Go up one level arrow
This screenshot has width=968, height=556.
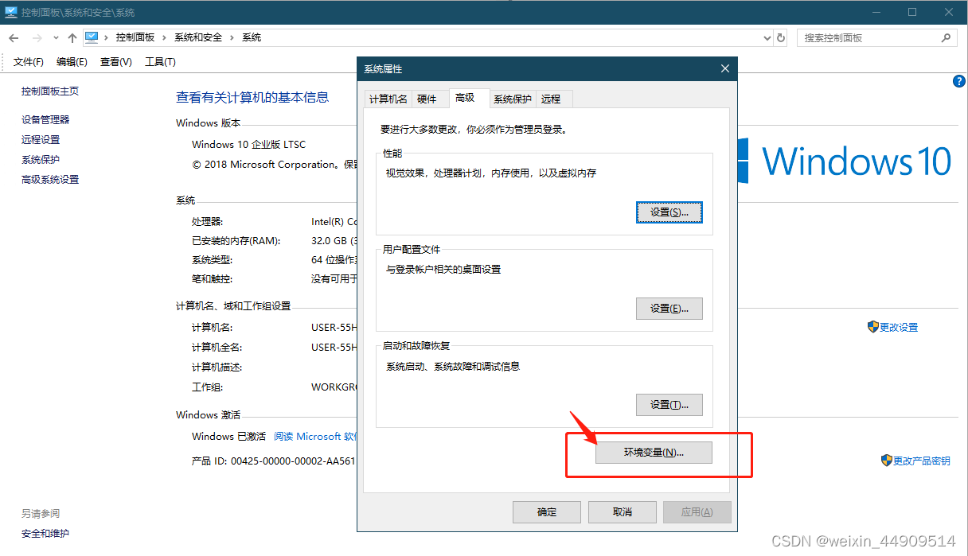point(72,38)
